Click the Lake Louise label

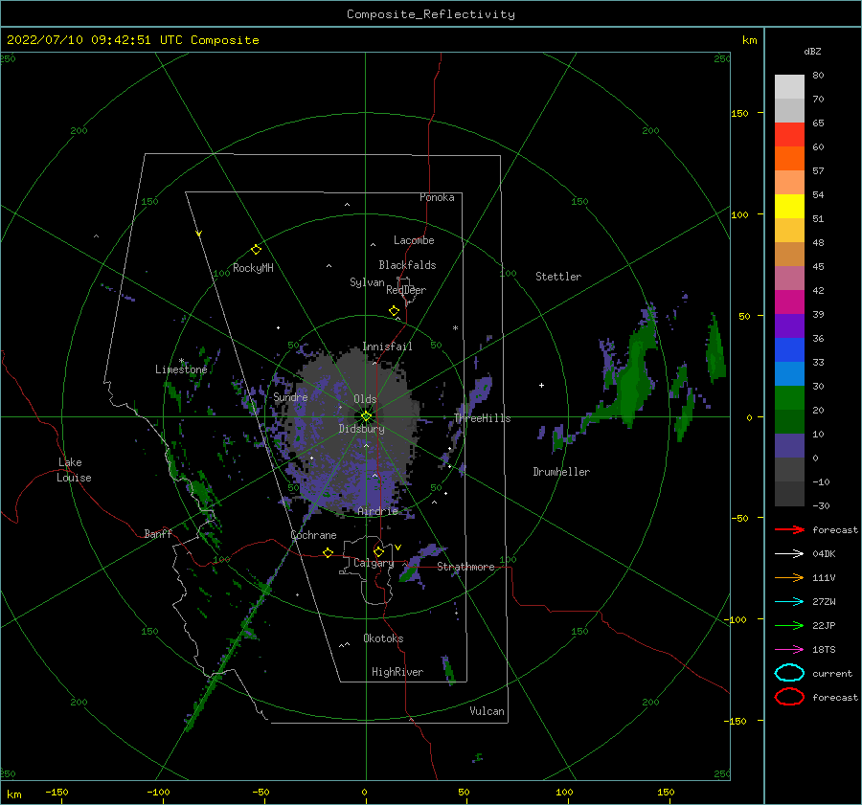point(74,470)
